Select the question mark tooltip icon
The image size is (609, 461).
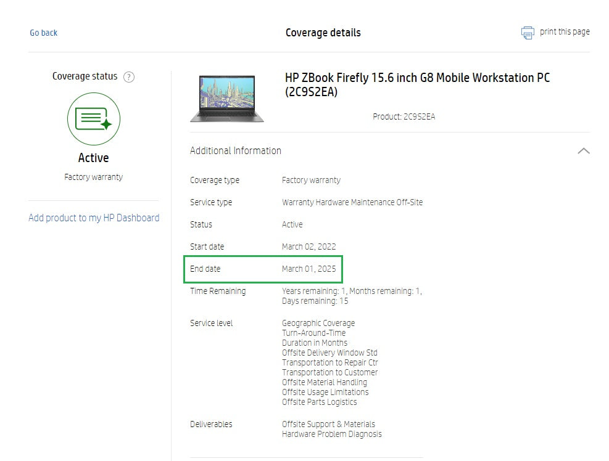click(128, 76)
